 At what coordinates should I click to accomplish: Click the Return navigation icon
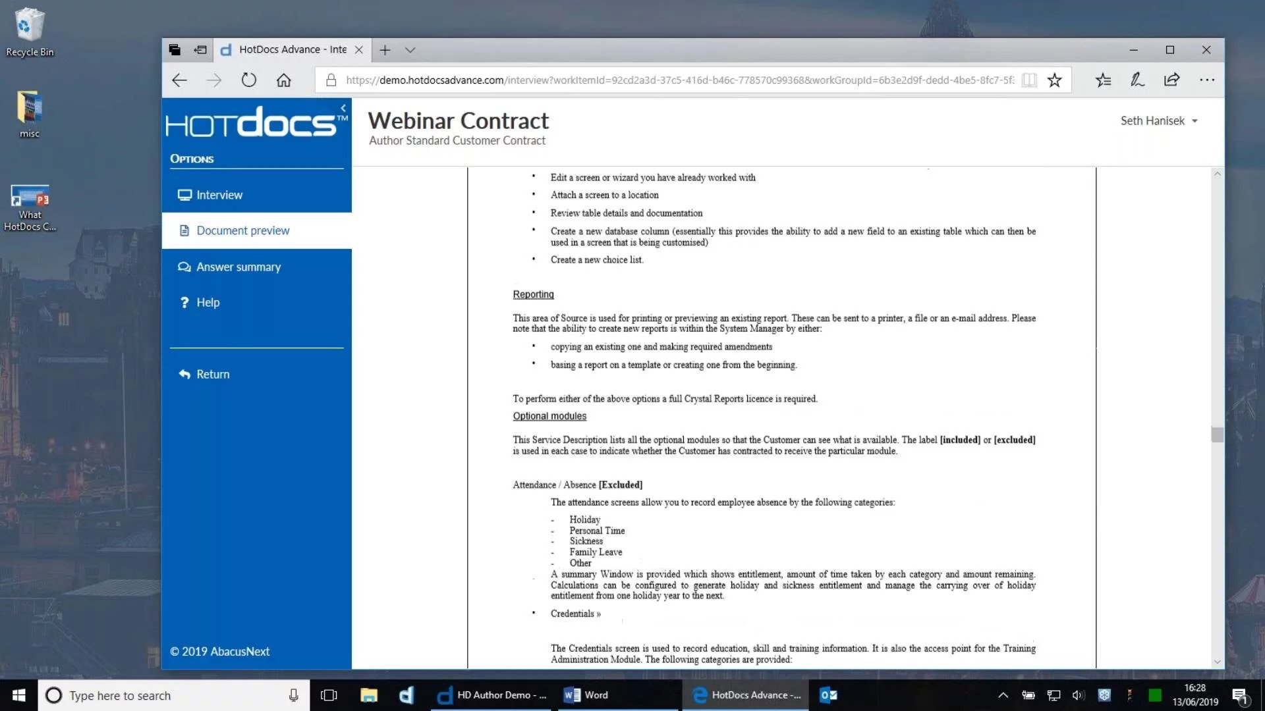184,373
